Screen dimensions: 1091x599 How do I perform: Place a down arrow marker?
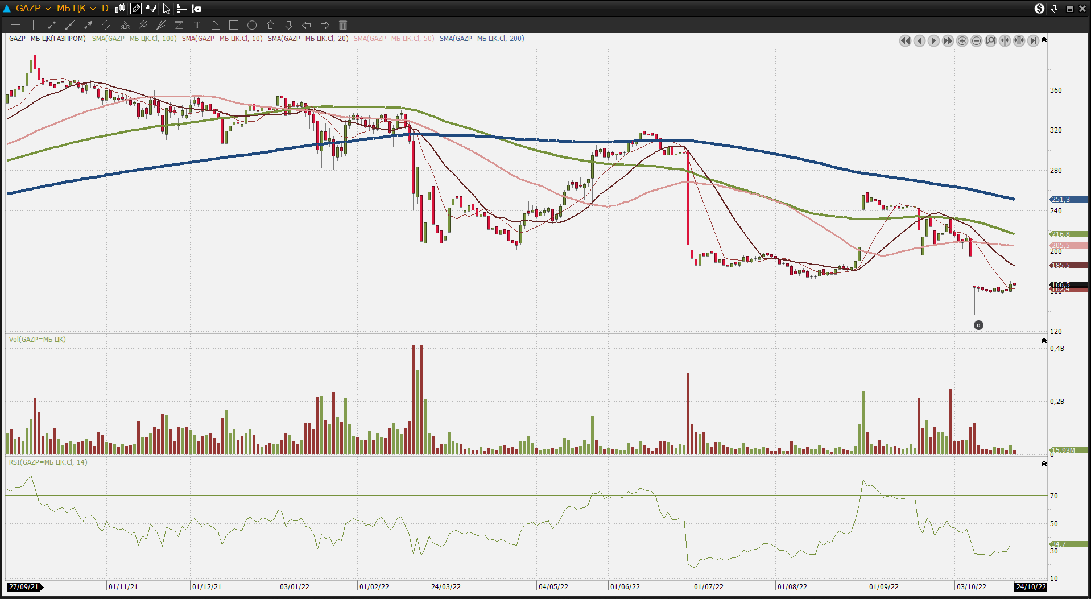(288, 25)
